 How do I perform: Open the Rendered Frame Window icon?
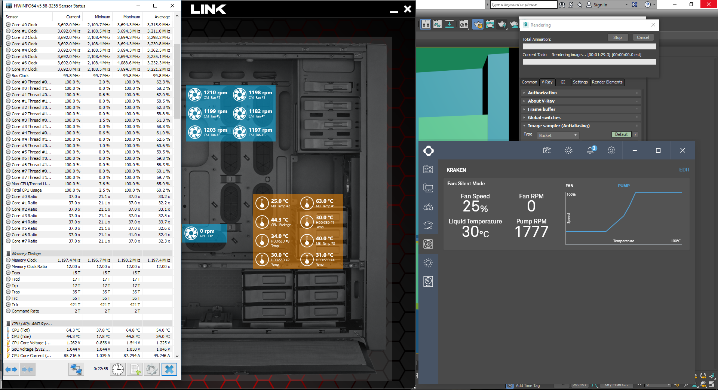coord(490,25)
